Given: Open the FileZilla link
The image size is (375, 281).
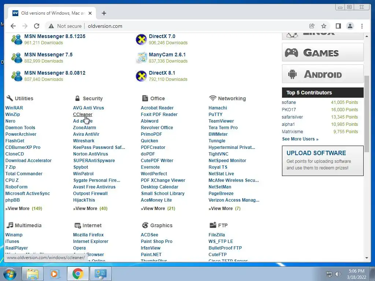Looking at the screenshot, I should click(x=217, y=235).
